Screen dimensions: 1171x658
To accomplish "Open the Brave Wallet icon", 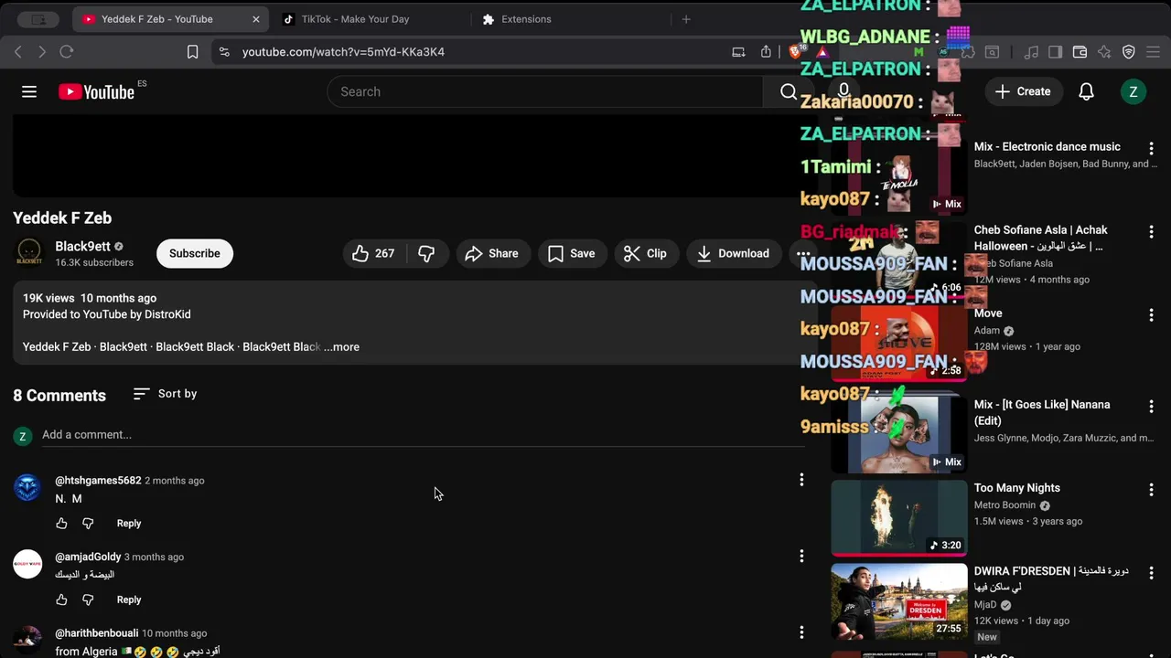I will pos(1080,52).
